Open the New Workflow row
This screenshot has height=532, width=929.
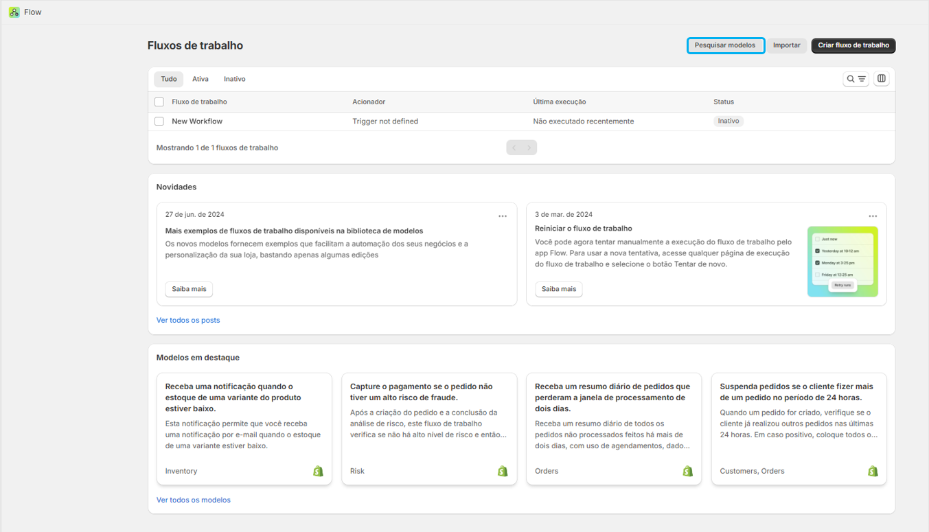point(522,122)
